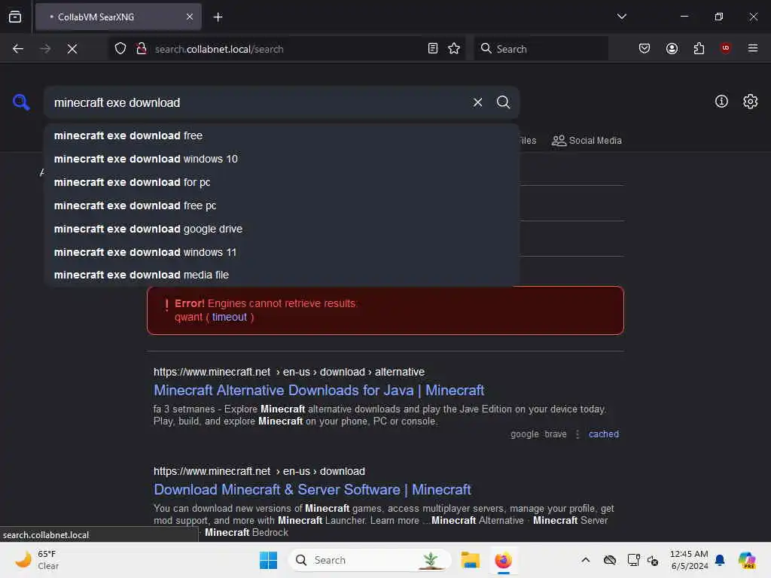
Task: Choose suggestion ending 'windows 10'
Action: [x=282, y=159]
